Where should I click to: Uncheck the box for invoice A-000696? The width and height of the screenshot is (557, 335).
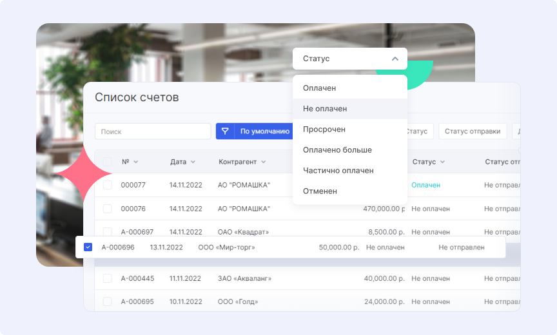pos(88,247)
